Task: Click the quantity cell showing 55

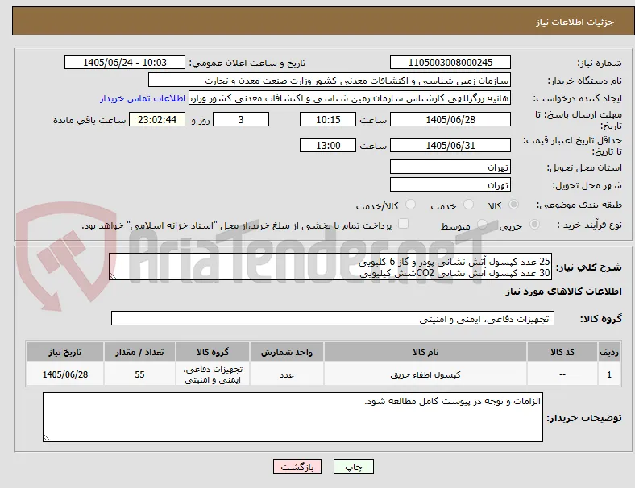Action: 139,374
